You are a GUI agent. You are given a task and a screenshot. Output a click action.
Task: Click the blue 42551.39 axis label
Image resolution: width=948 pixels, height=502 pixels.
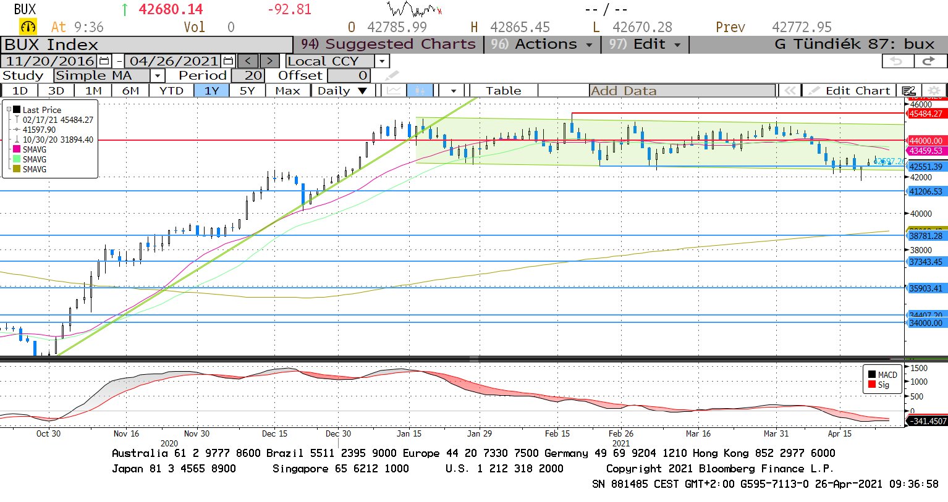click(926, 167)
